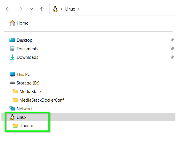
Task: Open the MediaStackDockerConf folder
Action: pos(41,100)
